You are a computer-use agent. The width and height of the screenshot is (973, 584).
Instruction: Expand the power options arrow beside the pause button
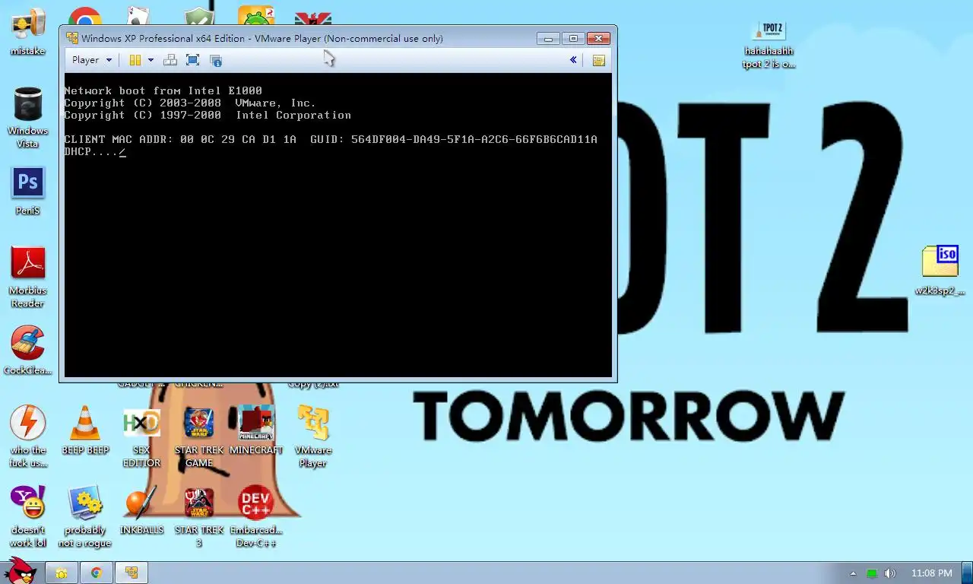coord(151,60)
